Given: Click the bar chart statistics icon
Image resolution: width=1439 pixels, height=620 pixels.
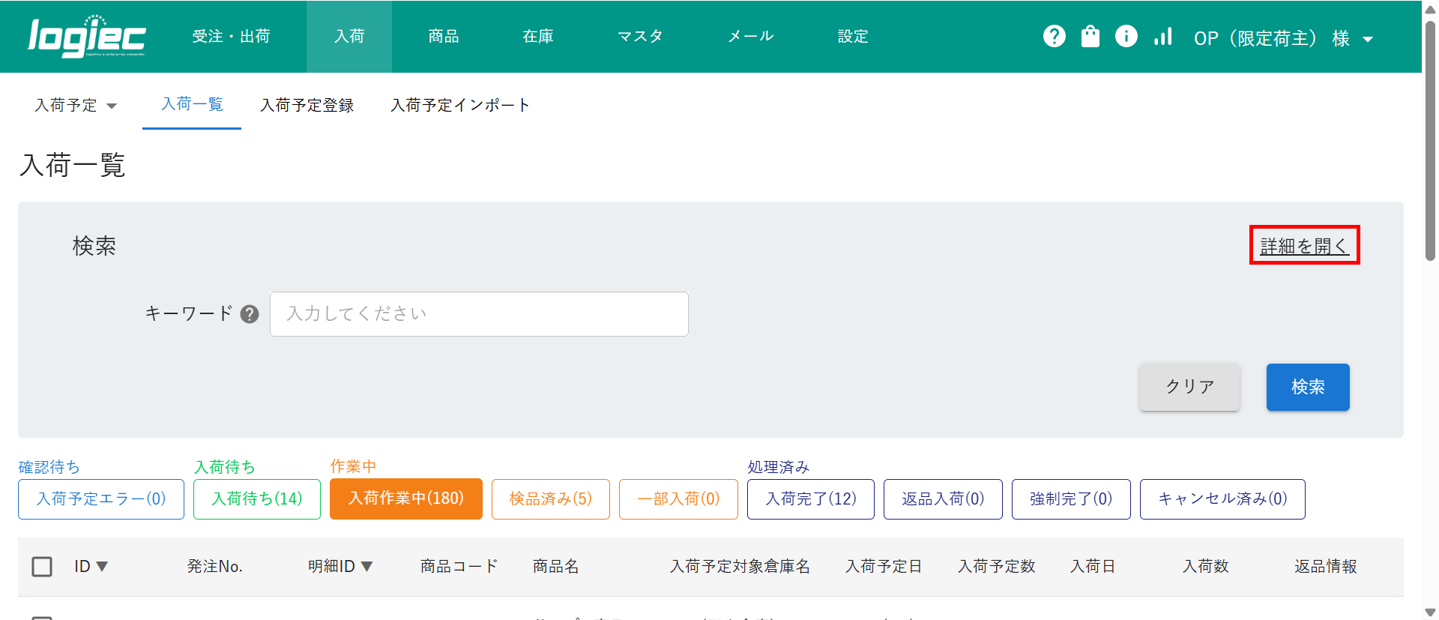Looking at the screenshot, I should point(1162,36).
